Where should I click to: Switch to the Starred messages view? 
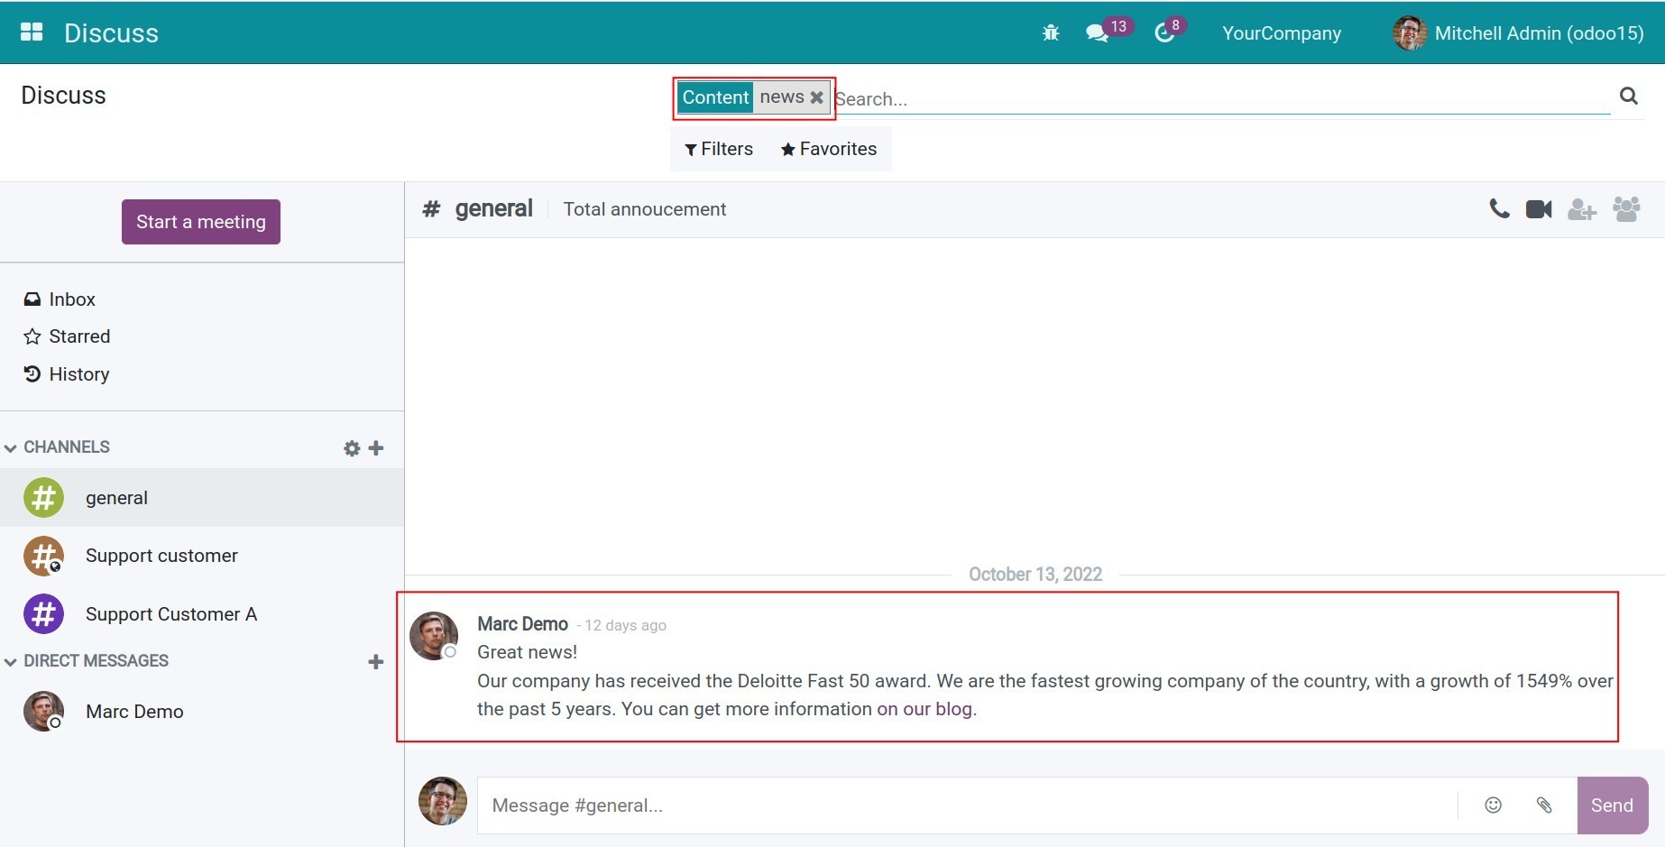click(x=79, y=336)
